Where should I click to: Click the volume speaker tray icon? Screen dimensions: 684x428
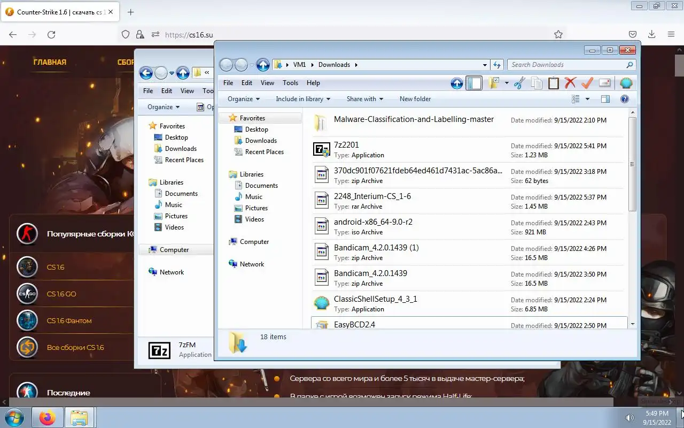click(x=630, y=418)
